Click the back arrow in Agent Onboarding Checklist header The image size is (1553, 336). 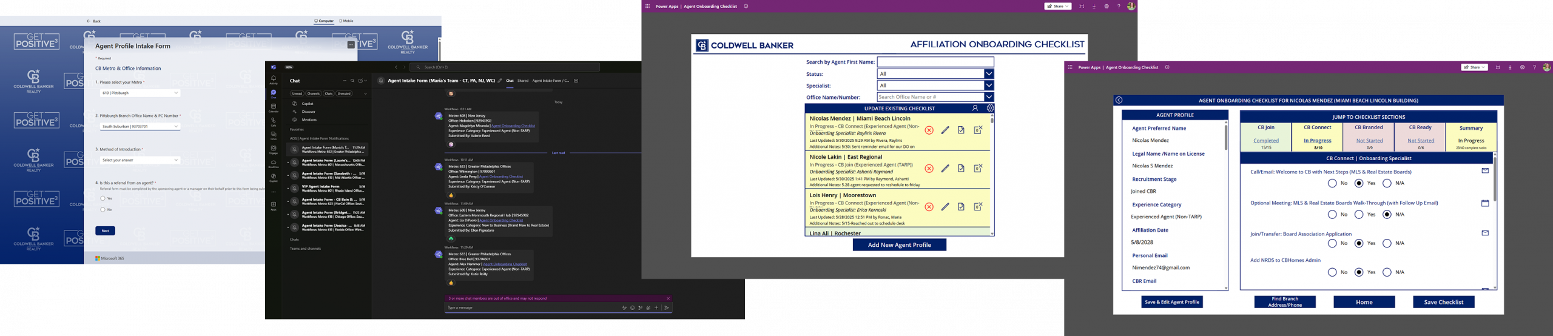[x=1119, y=100]
